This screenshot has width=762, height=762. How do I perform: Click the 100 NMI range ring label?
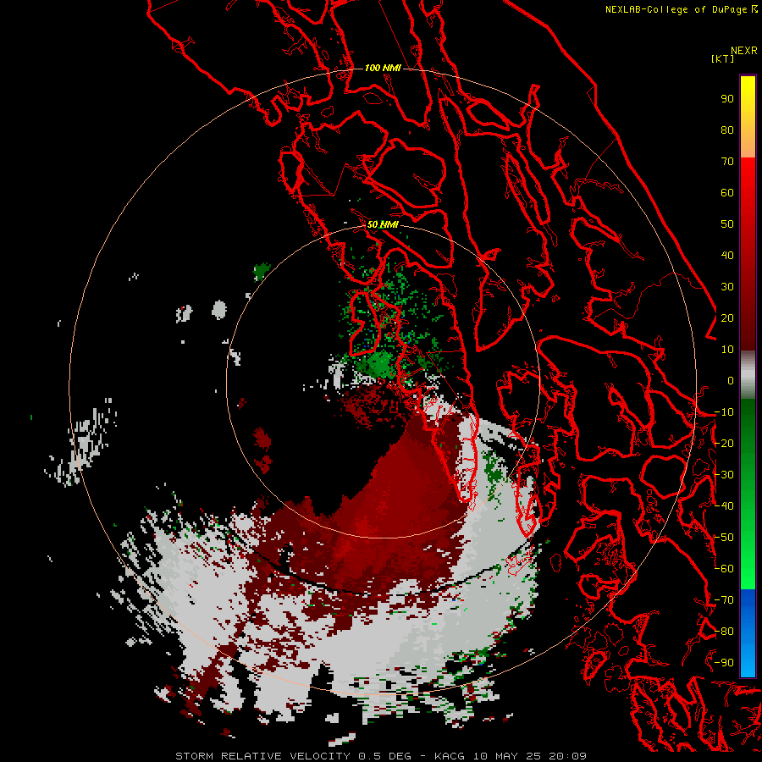click(x=383, y=68)
